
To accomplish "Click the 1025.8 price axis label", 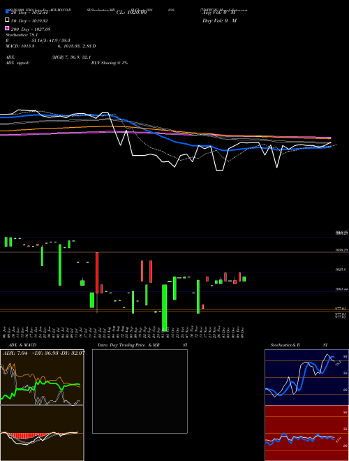I will (341, 270).
